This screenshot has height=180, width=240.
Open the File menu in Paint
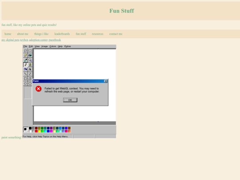[25, 46]
